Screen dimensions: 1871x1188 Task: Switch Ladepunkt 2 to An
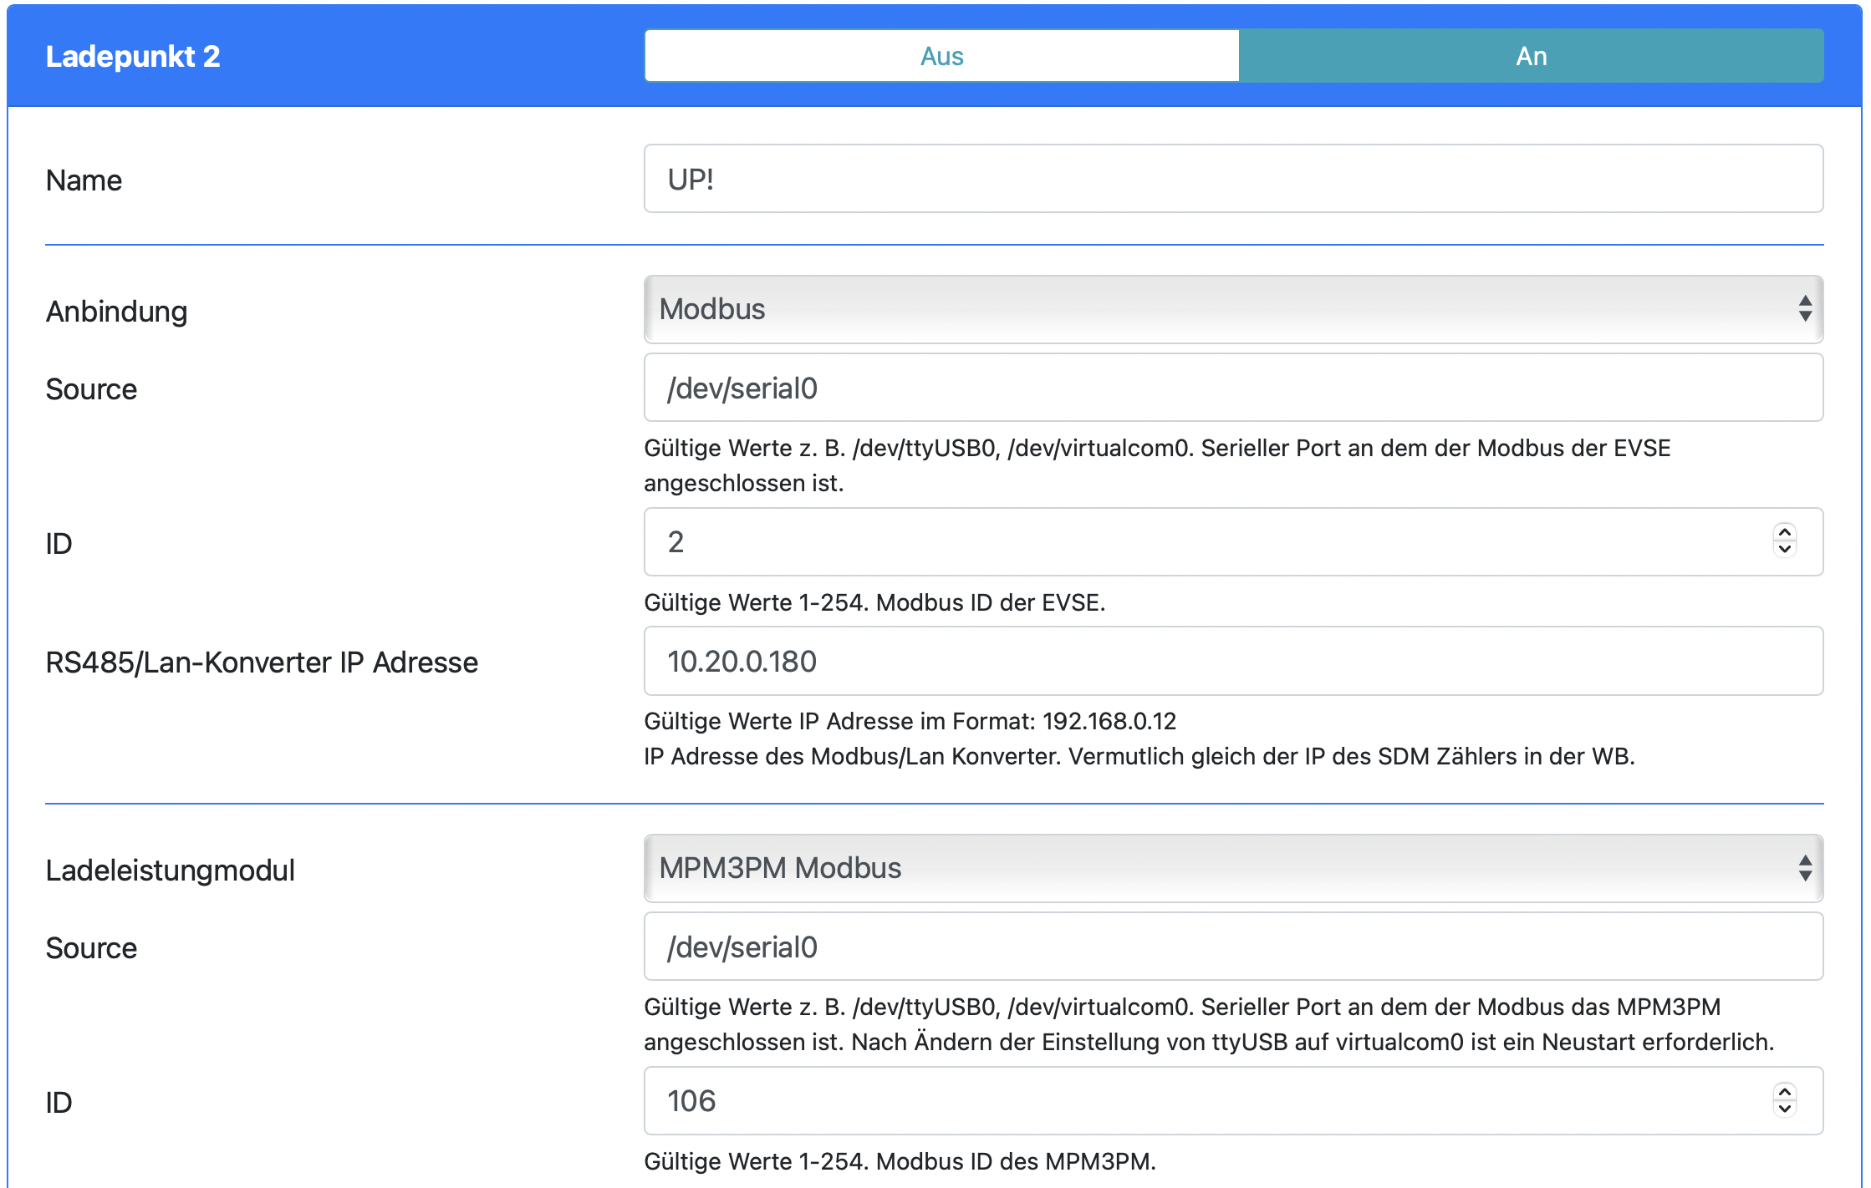[1531, 56]
